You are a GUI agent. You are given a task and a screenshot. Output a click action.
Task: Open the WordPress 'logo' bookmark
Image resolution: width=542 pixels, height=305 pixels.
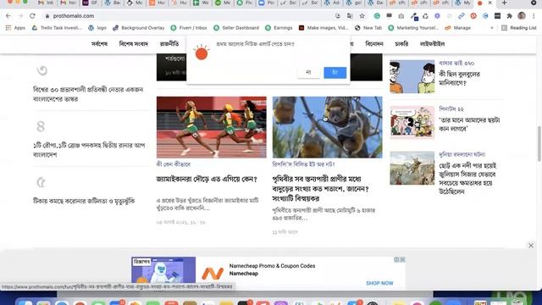point(97,28)
